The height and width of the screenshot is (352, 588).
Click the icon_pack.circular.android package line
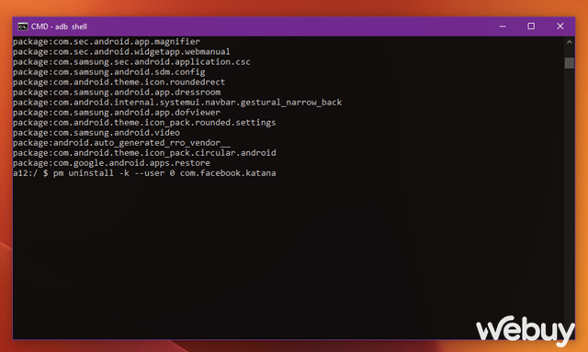coord(144,152)
